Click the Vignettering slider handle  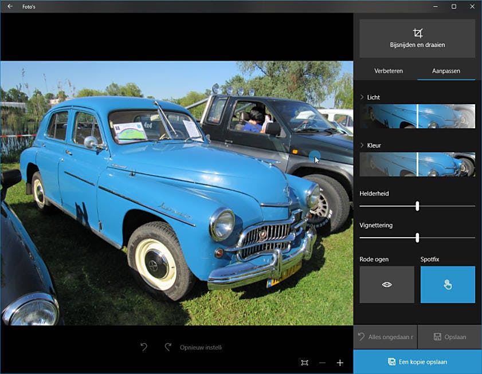pyautogui.click(x=417, y=238)
